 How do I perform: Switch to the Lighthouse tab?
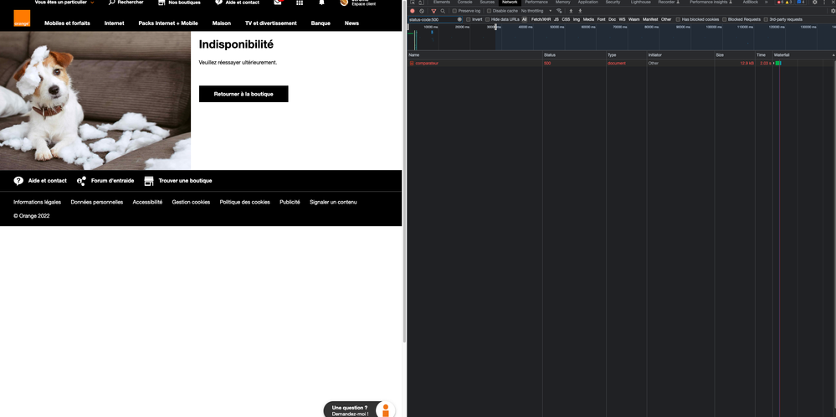click(x=640, y=3)
